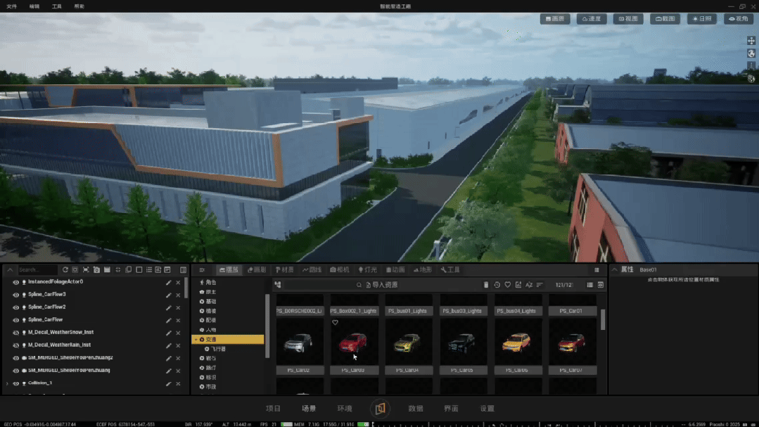Click the menu icon at right of asset tabs
759x427 pixels.
coord(597,269)
